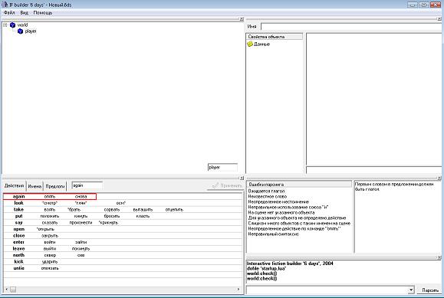Click the blue cube icon beside player
The width and height of the screenshot is (444, 298).
(20, 31)
